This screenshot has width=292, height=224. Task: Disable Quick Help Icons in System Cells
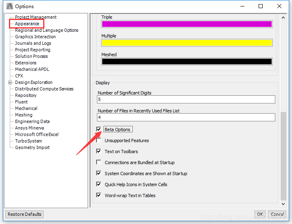click(x=99, y=184)
